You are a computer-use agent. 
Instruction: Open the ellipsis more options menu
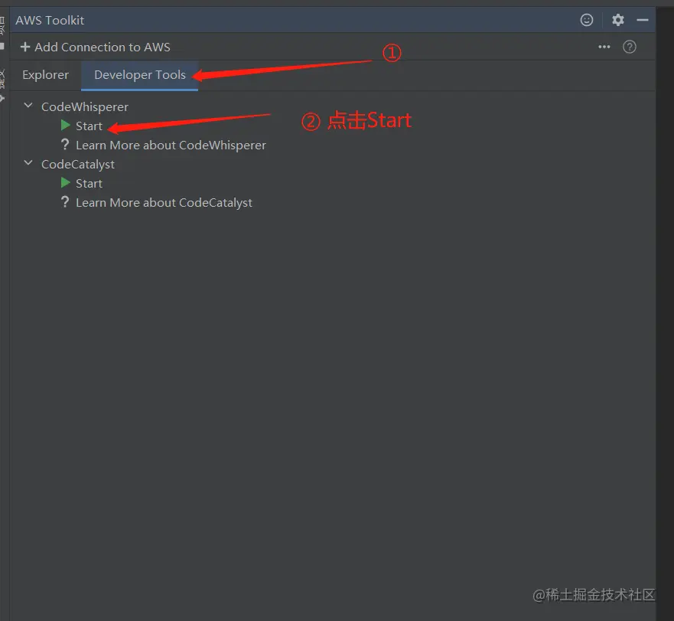click(x=604, y=47)
